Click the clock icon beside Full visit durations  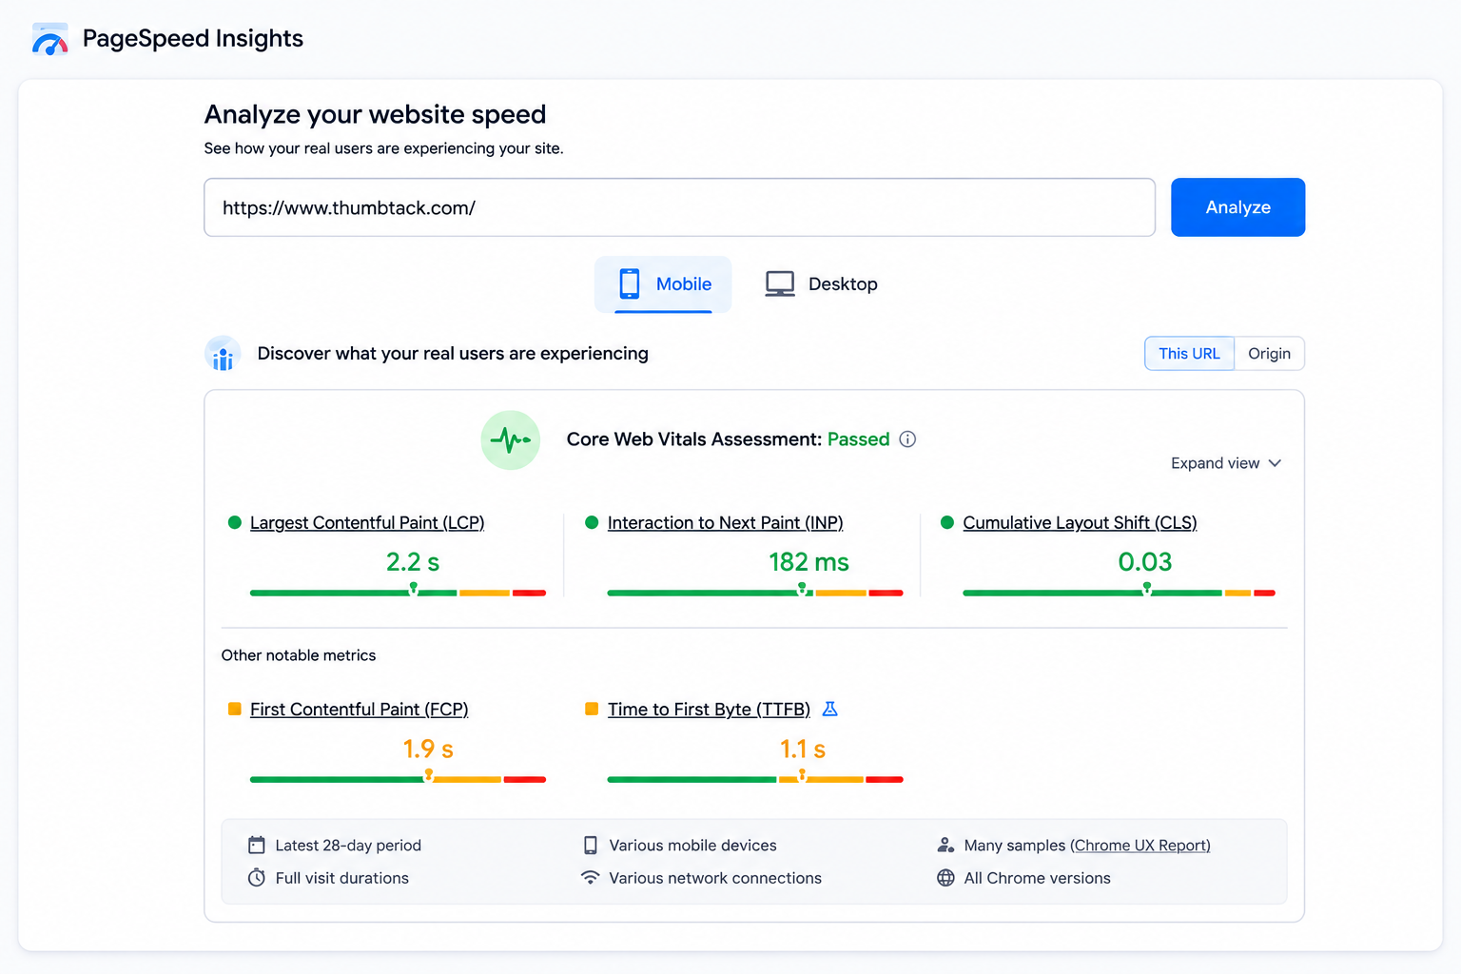pos(257,878)
